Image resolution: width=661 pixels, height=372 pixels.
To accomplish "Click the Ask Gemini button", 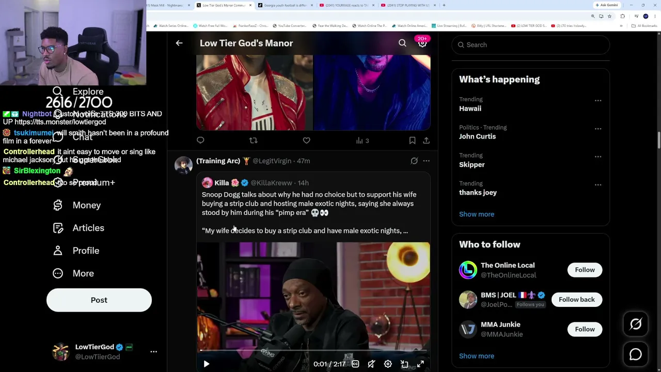I will tap(606, 5).
